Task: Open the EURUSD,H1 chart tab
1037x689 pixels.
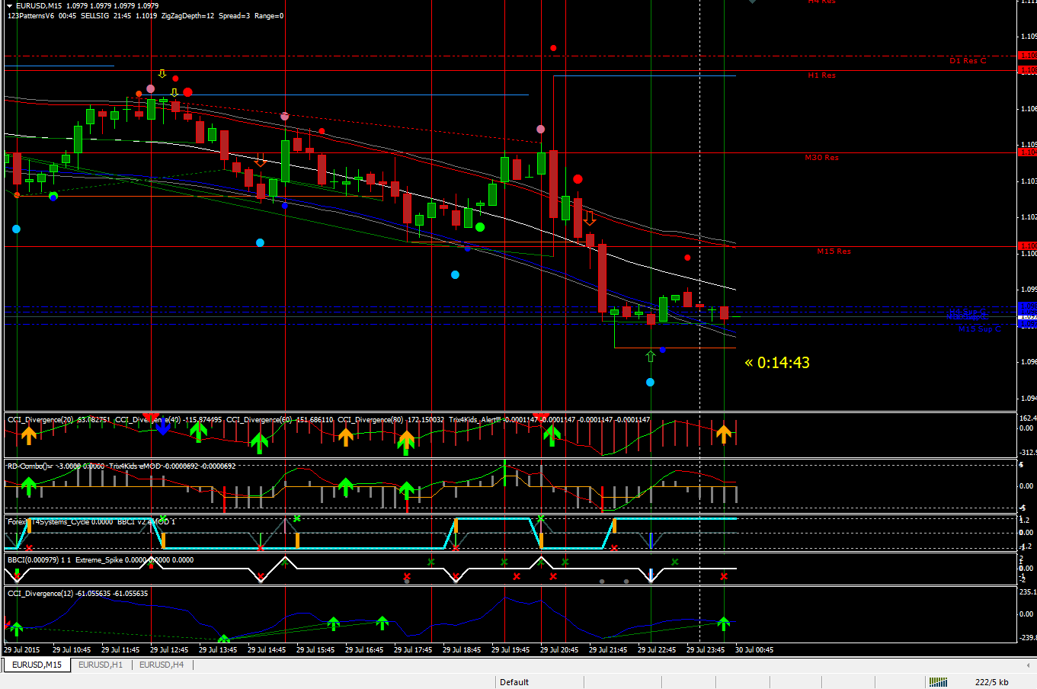Action: coord(101,665)
